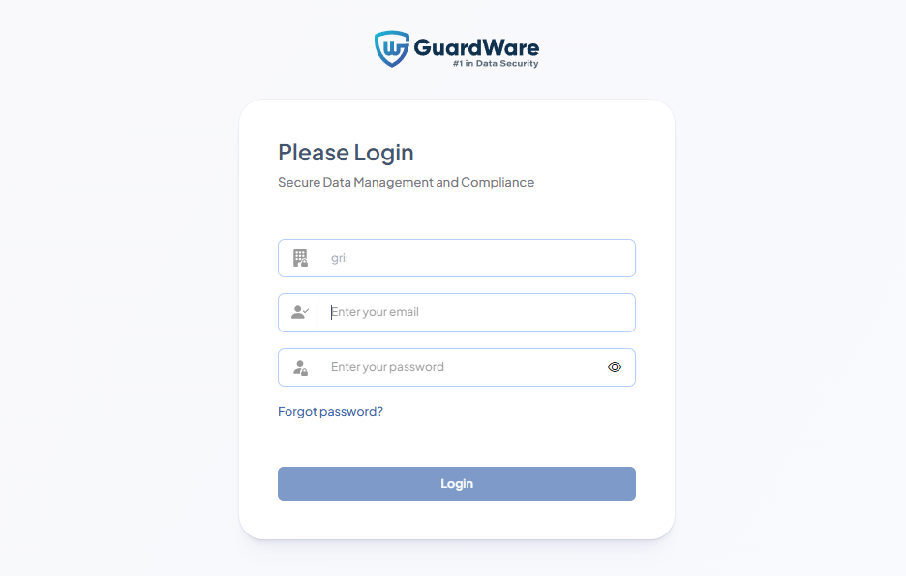Focus the "Enter your password" field
906x576 pixels.
click(457, 367)
